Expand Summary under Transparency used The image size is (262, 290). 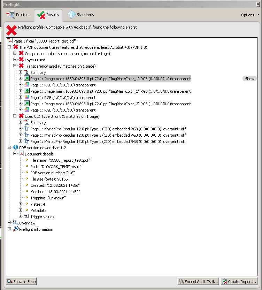(20, 72)
